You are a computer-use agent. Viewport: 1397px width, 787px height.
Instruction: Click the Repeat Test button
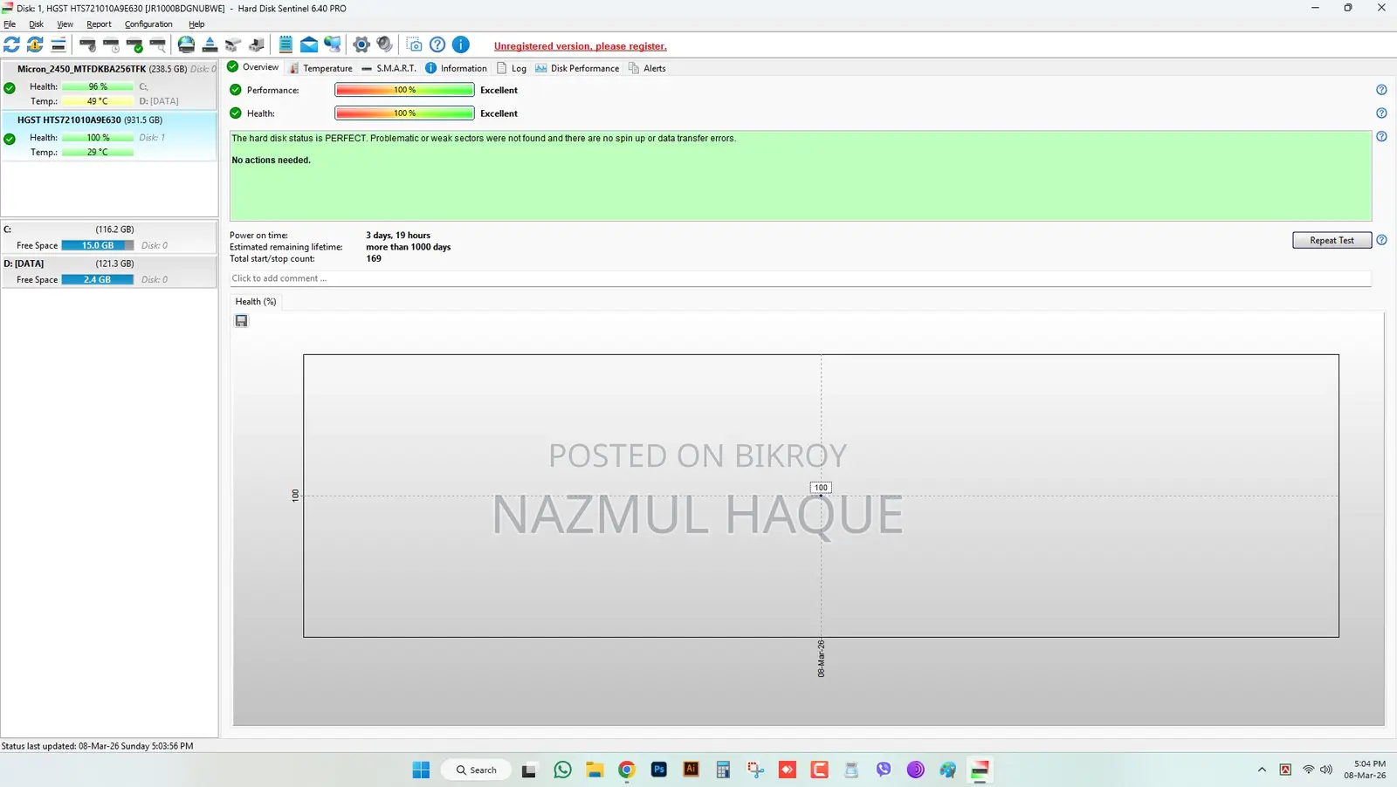coord(1332,240)
